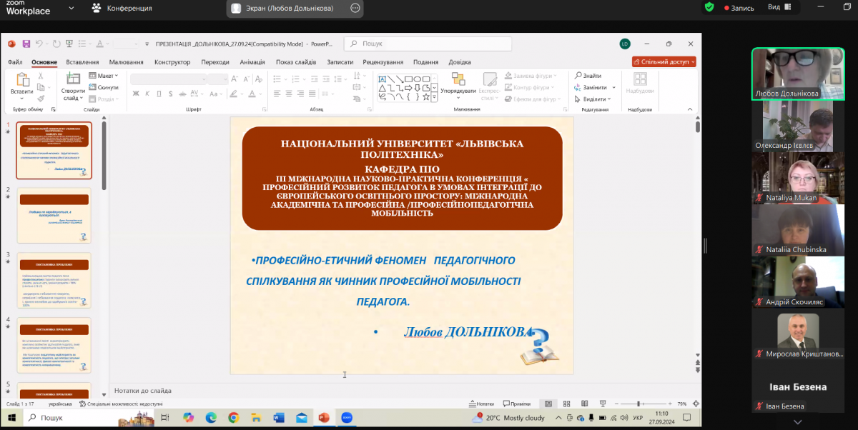
Task: Select slide 3 thumbnail in the slide panel
Action: (54, 280)
